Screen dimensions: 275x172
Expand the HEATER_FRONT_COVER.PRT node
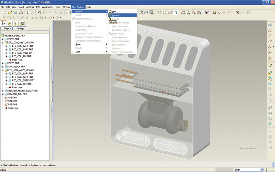pyautogui.click(x=2, y=91)
